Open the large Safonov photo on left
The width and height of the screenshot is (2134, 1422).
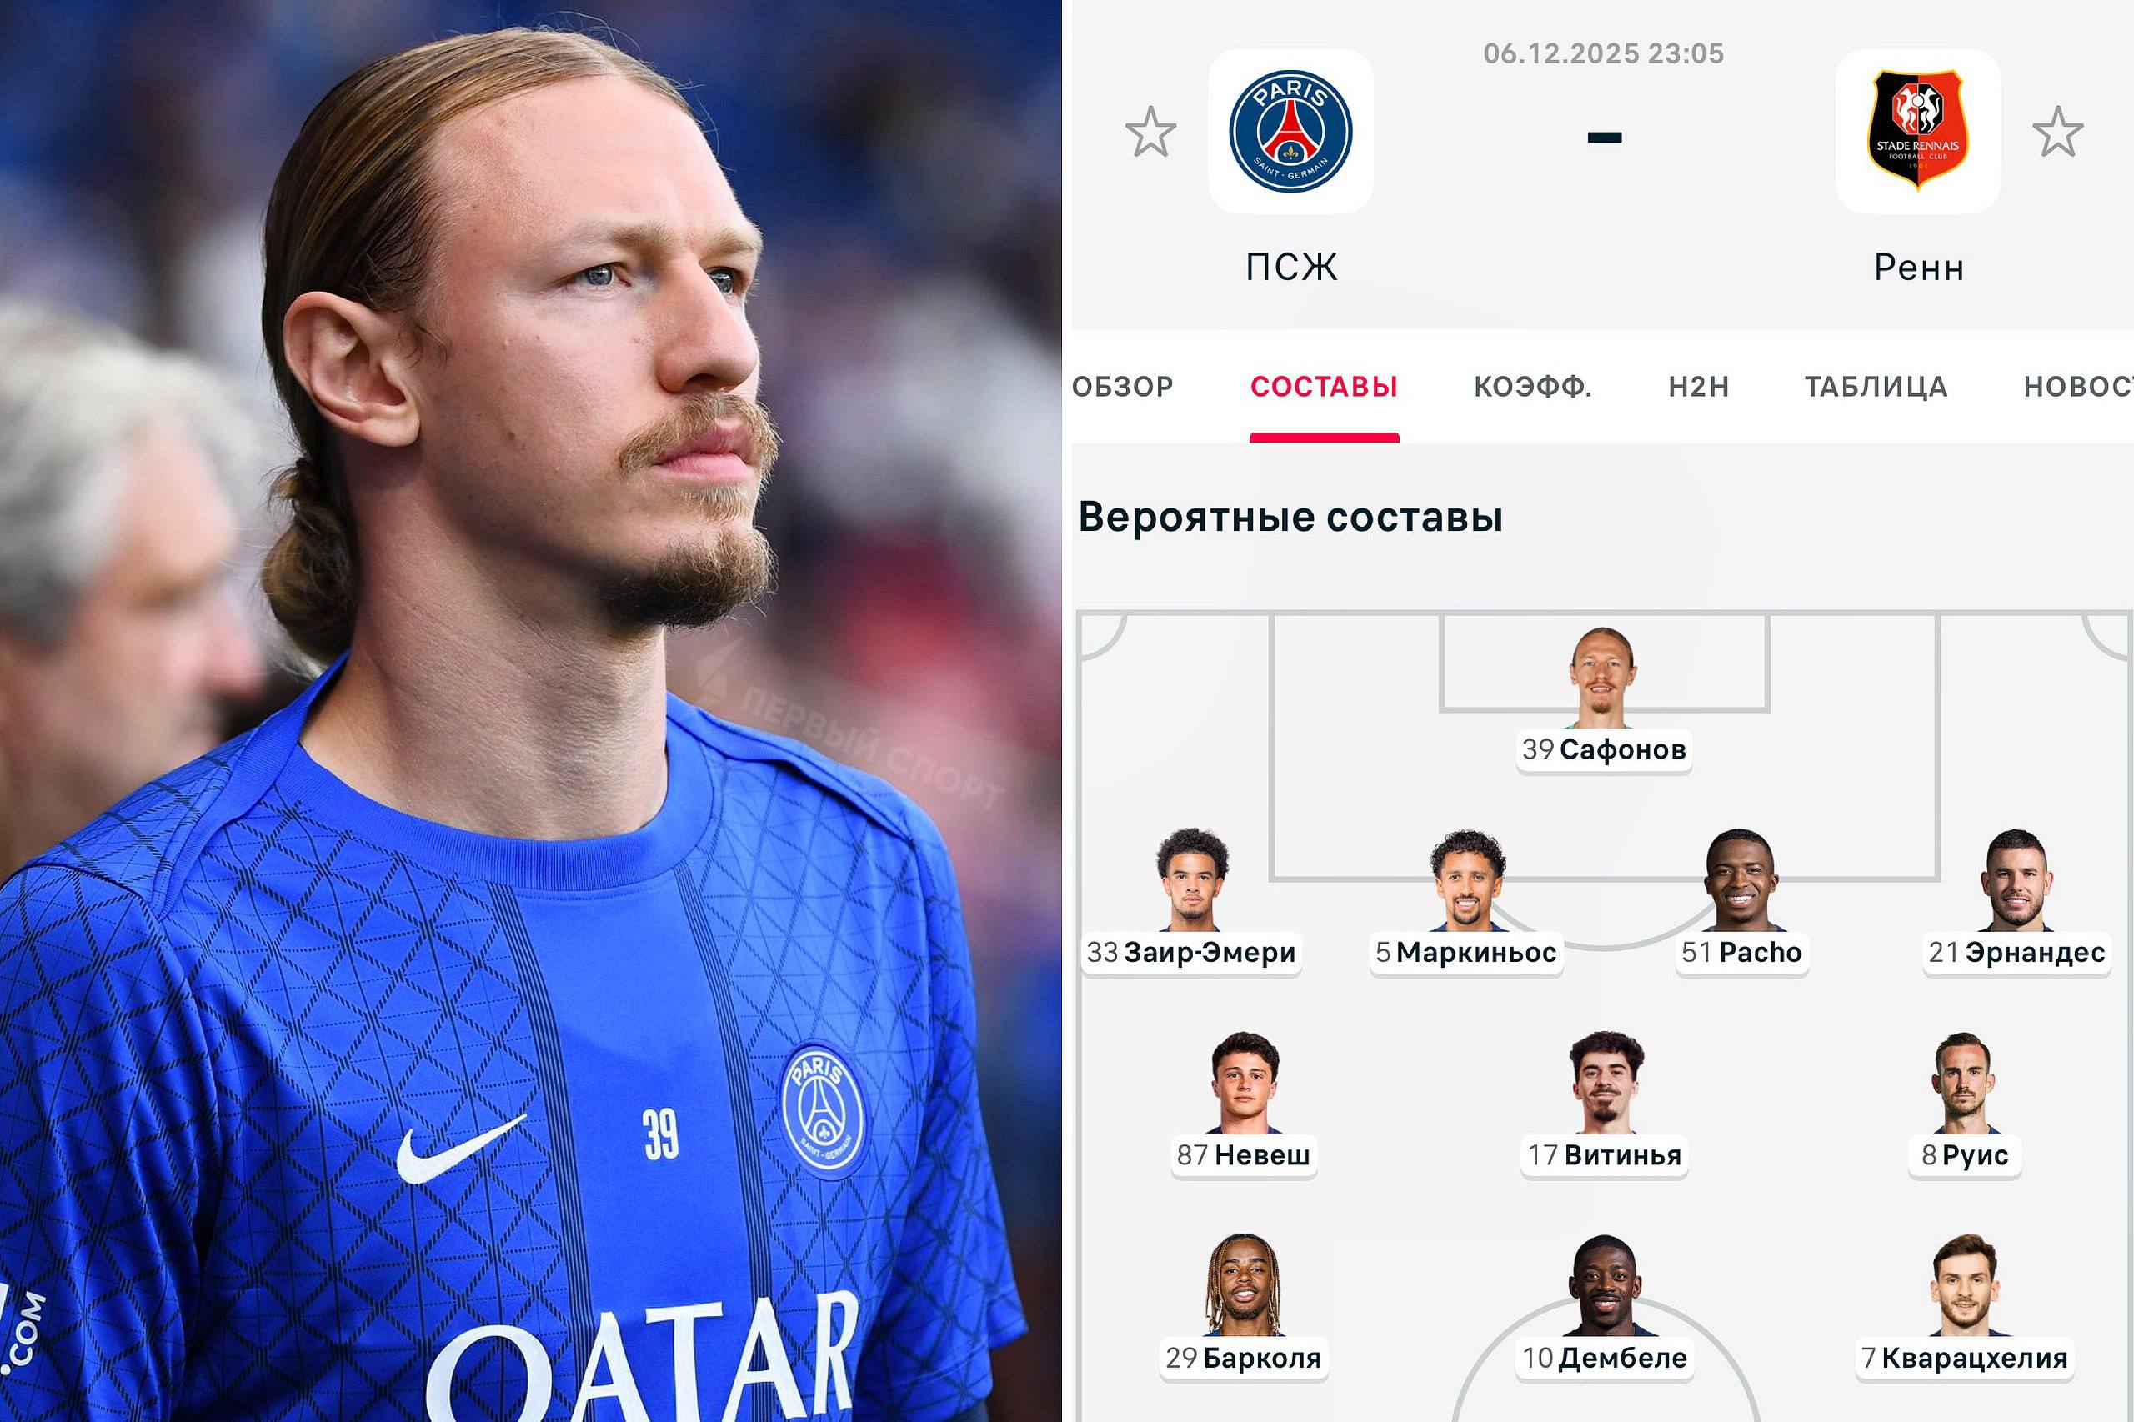[530, 711]
